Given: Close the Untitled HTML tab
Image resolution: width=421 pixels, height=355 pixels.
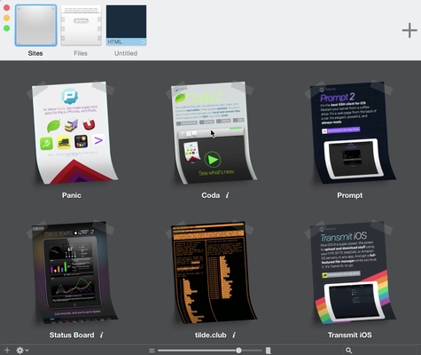Looking at the screenshot, I should [143, 42].
